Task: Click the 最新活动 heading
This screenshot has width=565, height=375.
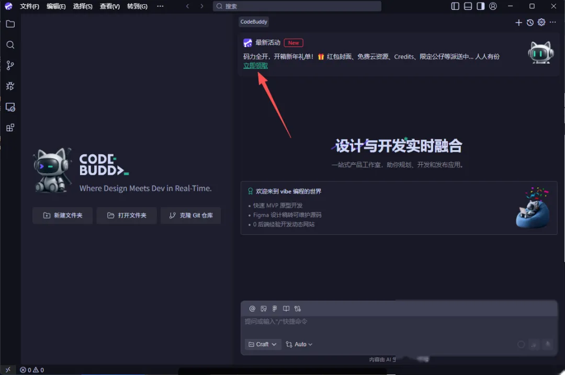Action: click(x=268, y=42)
